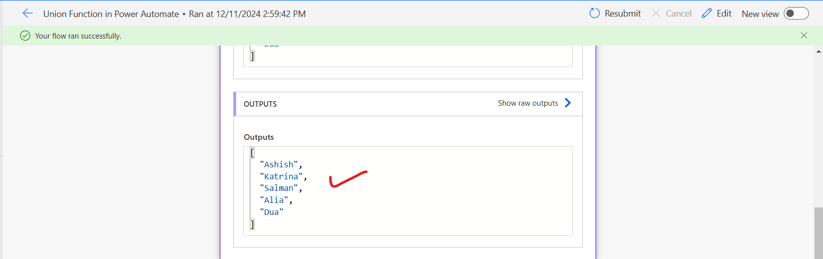
Task: Click inside the Outputs array text box
Action: tap(427, 200)
